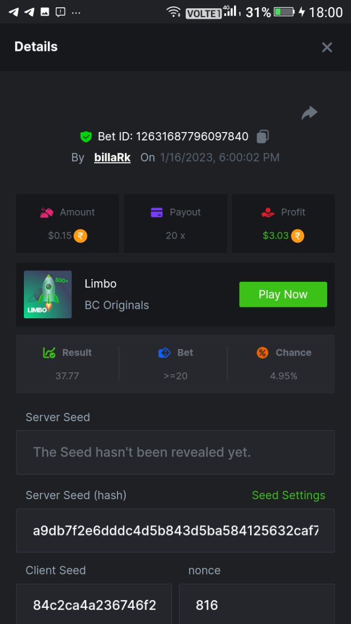Viewport: 351px width, 624px height.
Task: Click the rupee coin icon beside Amount
Action: 80,236
